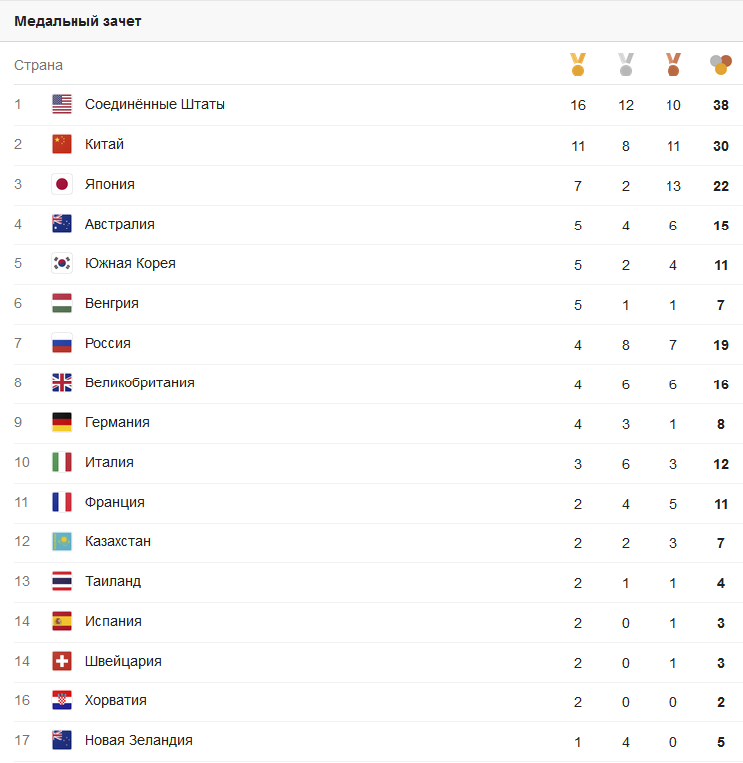Click the silver medal column icon
The width and height of the screenshot is (743, 763).
click(626, 65)
